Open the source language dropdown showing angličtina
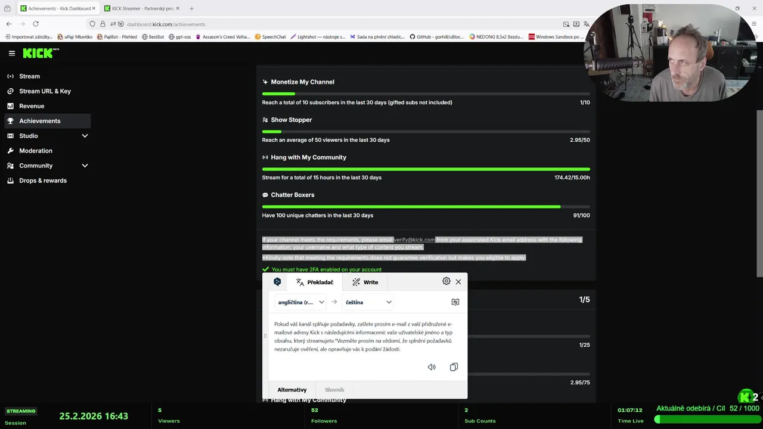The image size is (763, 429). [300, 302]
